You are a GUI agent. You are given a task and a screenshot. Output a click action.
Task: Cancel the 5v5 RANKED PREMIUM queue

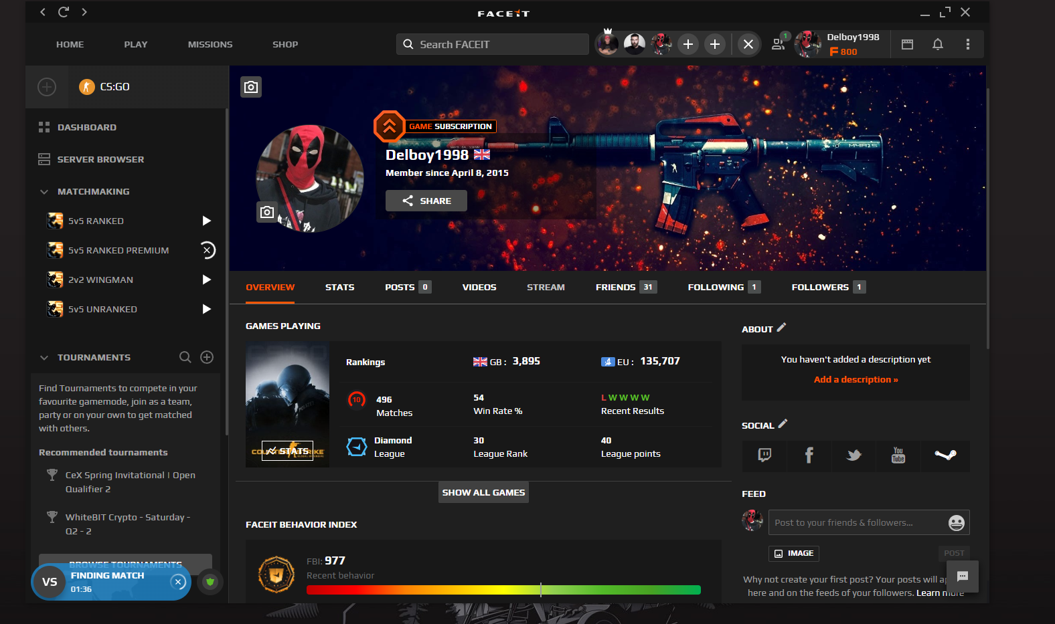[208, 250]
